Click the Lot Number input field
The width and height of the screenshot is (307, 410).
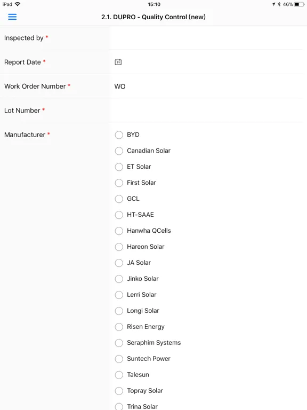[207, 111]
